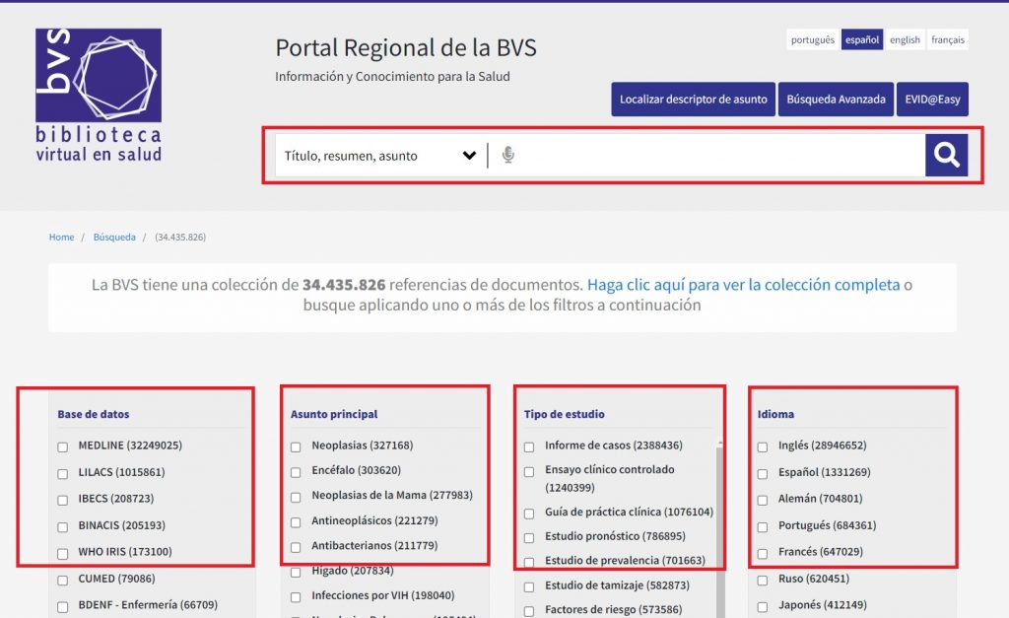This screenshot has height=618, width=1009.
Task: Tick Guía de práctica clínica checkbox
Action: click(529, 514)
